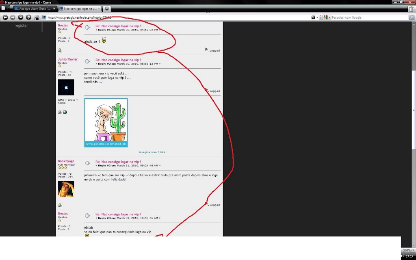Click the new tab button
This screenshot has height=260, width=416.
pos(107,9)
